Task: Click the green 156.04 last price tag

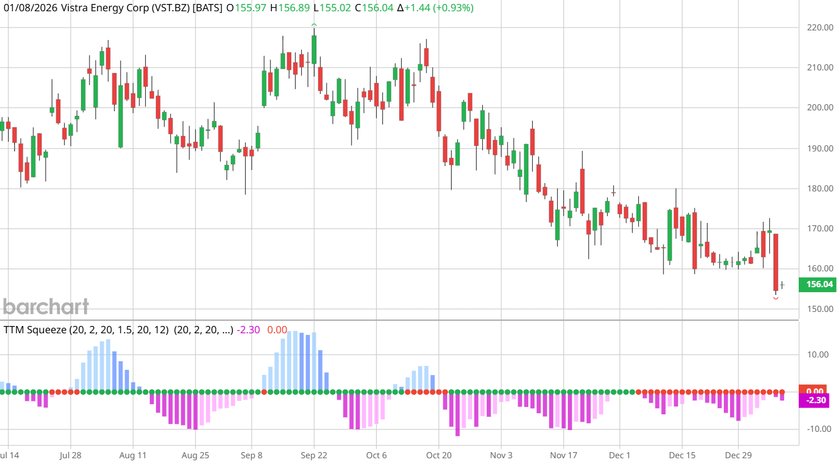Action: tap(818, 284)
